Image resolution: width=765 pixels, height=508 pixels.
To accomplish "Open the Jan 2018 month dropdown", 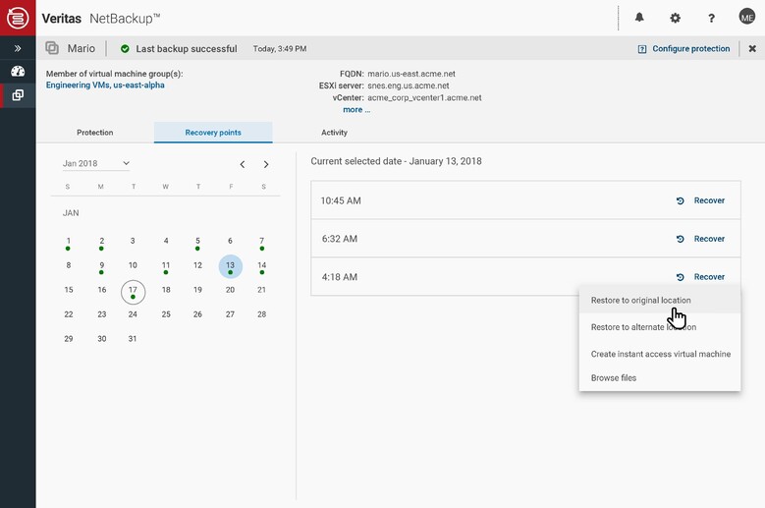I will click(x=95, y=163).
